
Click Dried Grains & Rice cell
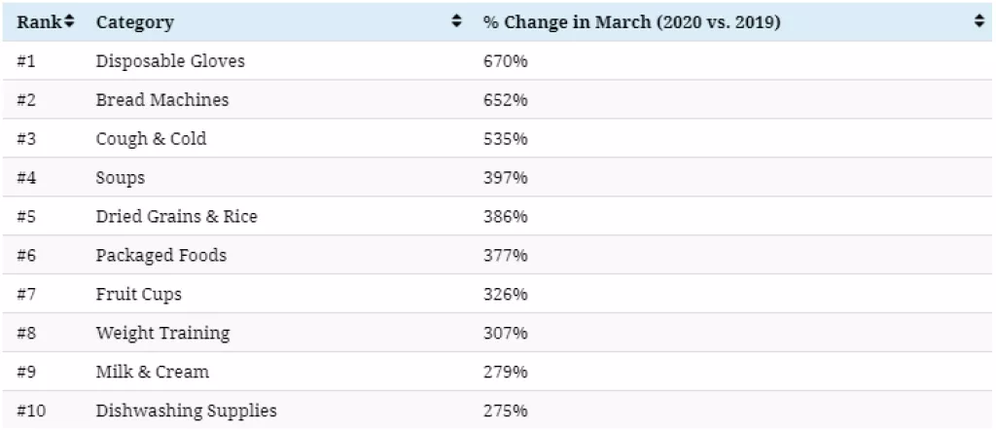click(x=176, y=216)
